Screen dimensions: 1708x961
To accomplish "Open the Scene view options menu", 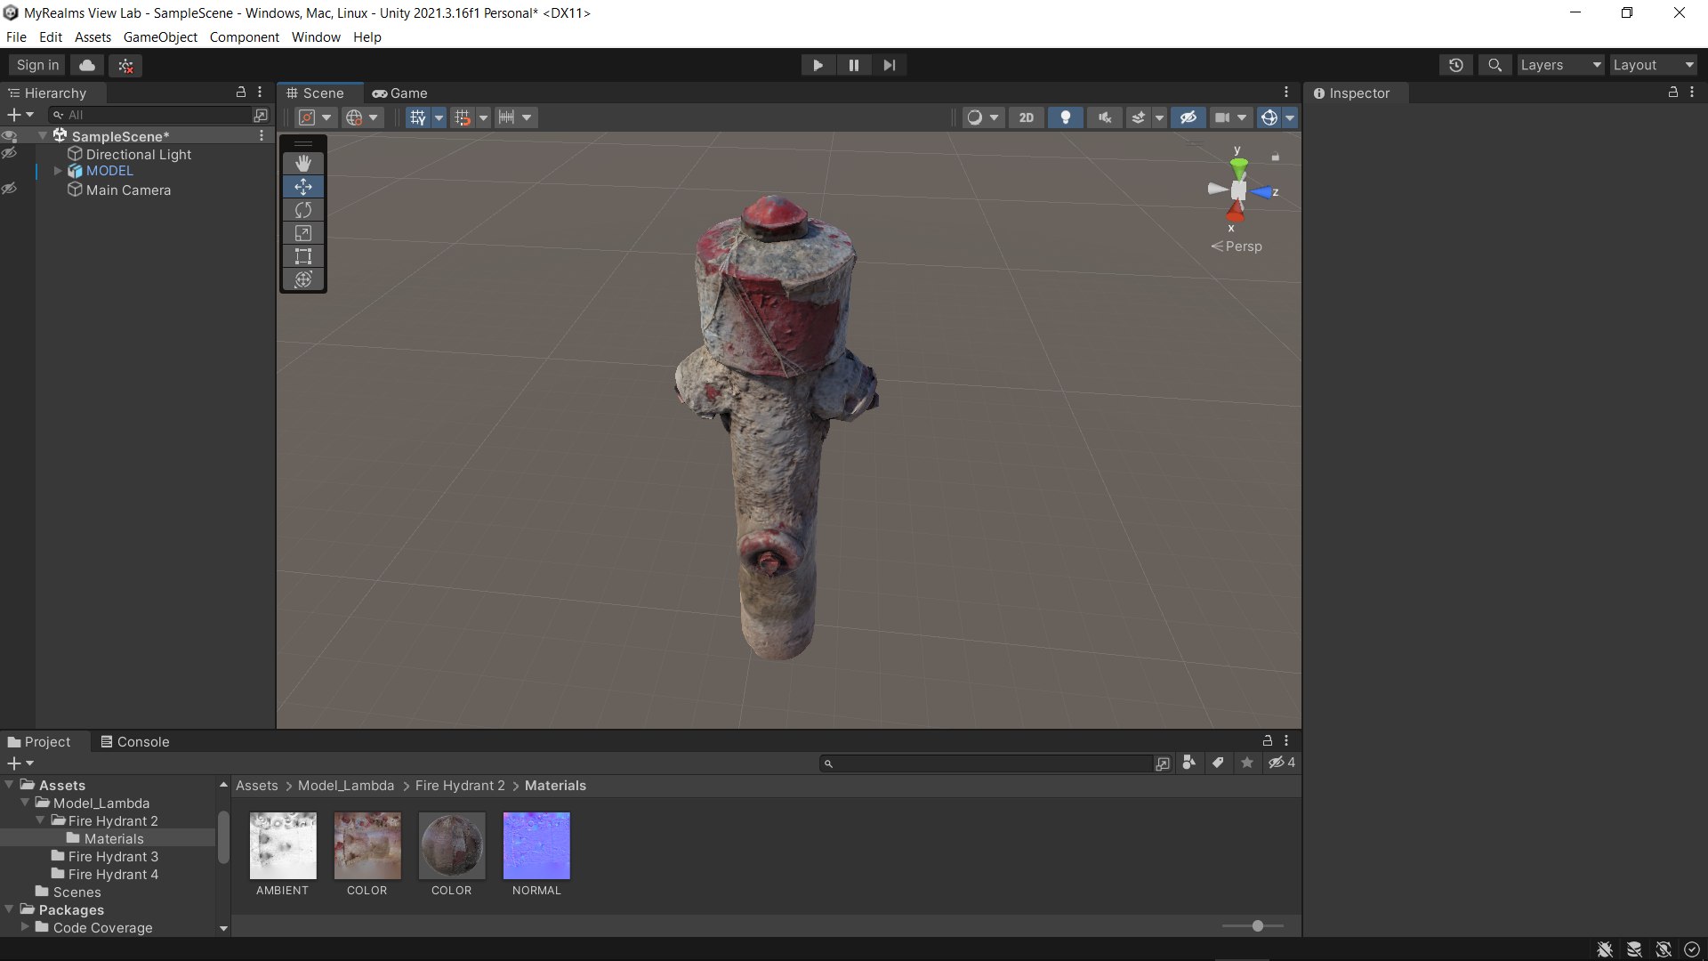I will tap(1286, 93).
